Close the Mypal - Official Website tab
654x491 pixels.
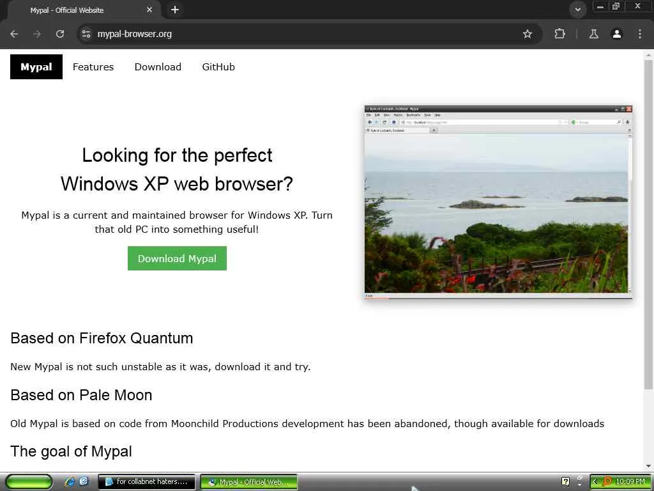click(x=149, y=10)
